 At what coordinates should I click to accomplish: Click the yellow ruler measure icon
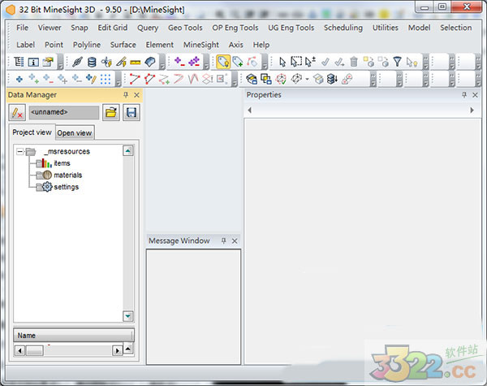pyautogui.click(x=135, y=62)
